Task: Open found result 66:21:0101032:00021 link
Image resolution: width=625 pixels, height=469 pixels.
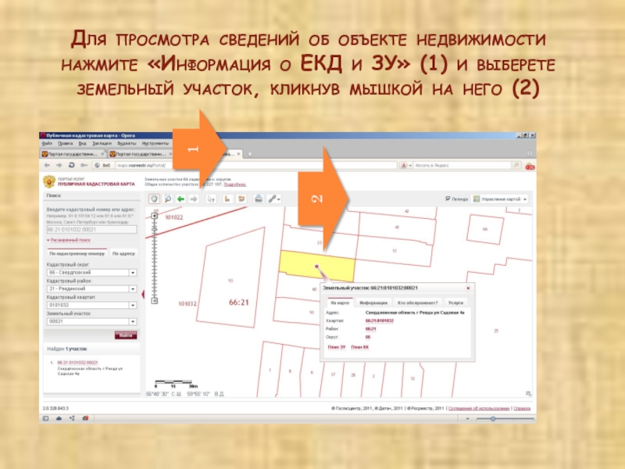Action: point(77,363)
